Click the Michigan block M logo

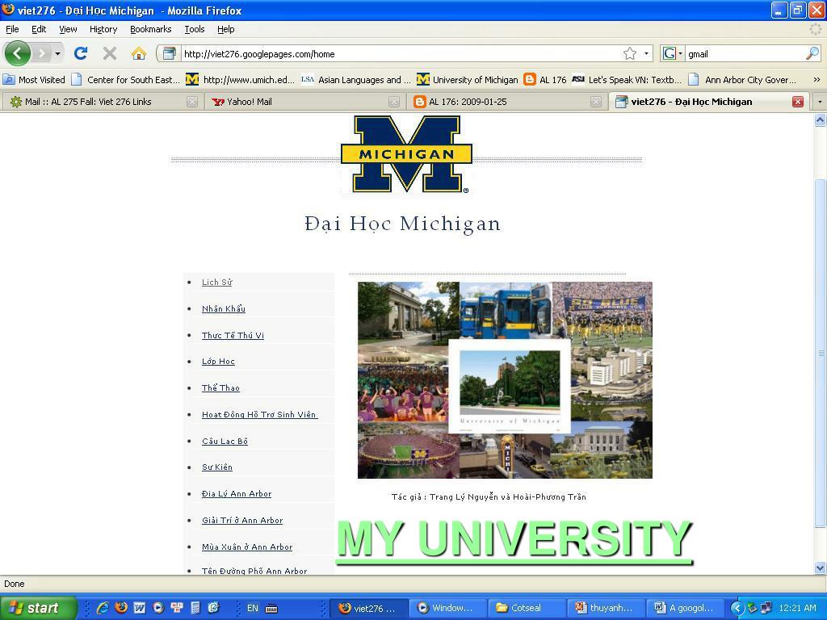[x=405, y=154]
